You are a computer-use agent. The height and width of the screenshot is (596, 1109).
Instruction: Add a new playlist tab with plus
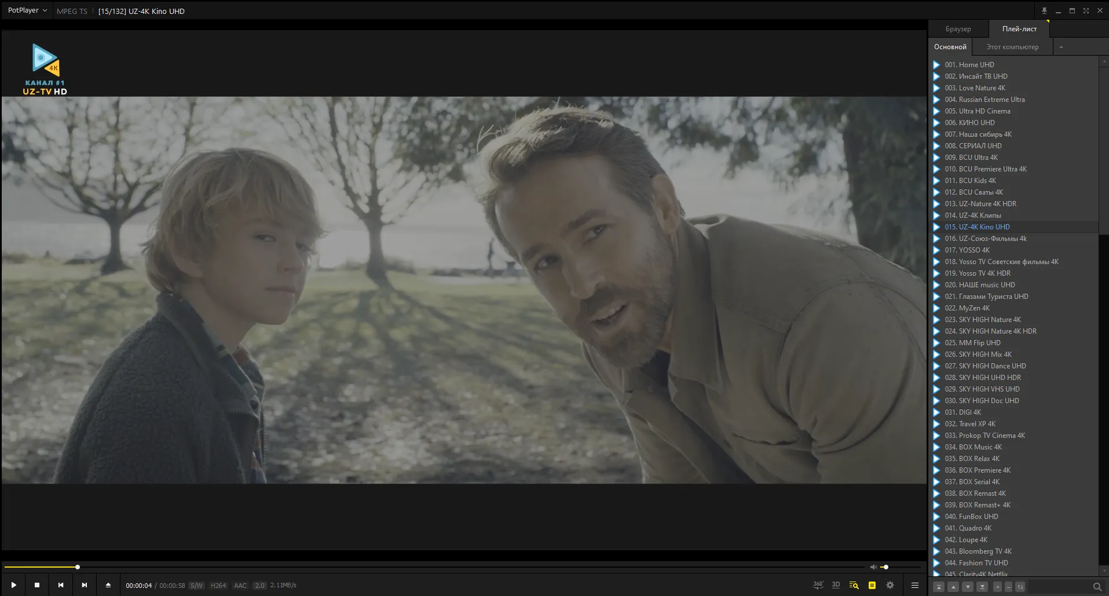(x=1061, y=47)
